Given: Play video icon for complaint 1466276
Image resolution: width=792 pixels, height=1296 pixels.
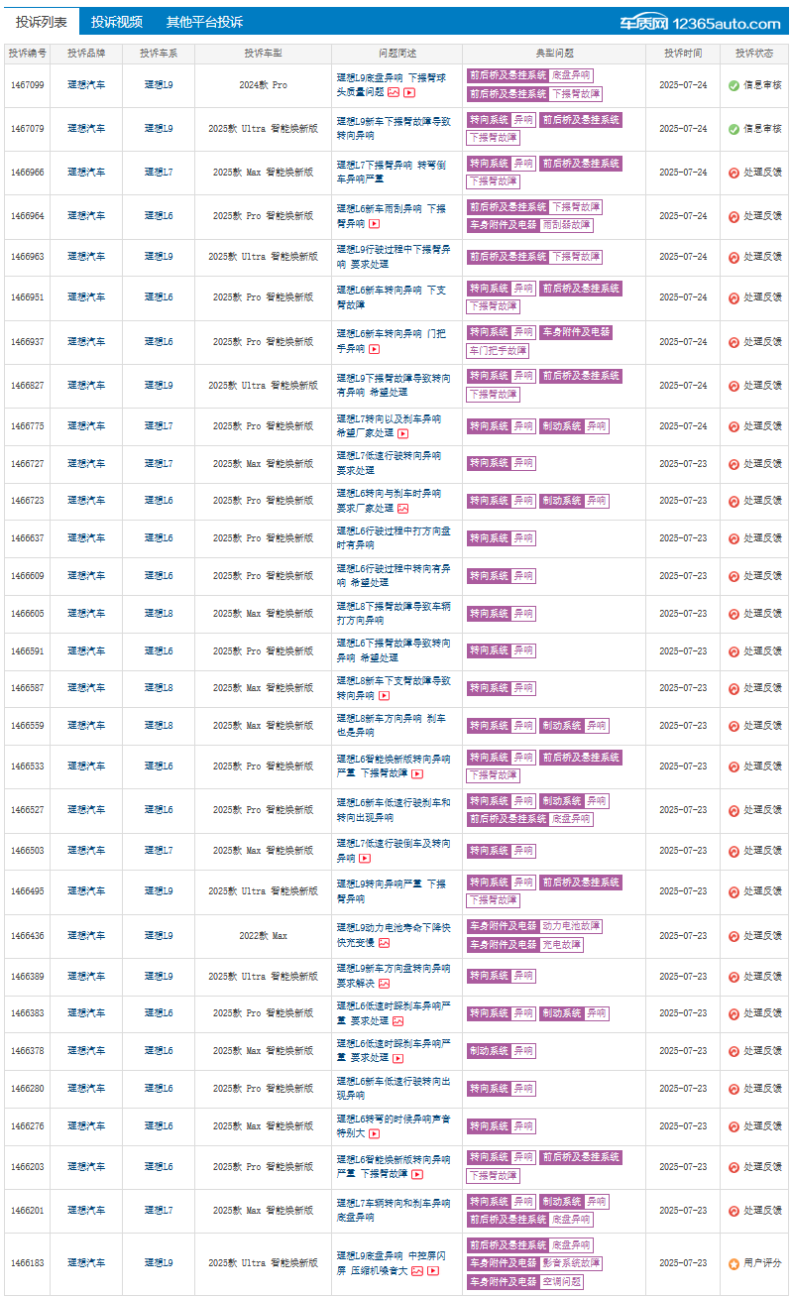Looking at the screenshot, I should pyautogui.click(x=374, y=1133).
